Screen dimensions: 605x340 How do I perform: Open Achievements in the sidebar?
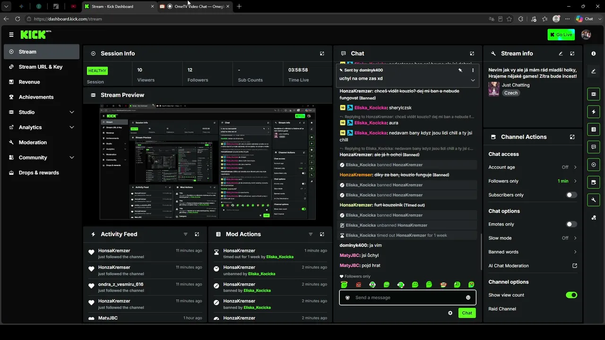42,97
